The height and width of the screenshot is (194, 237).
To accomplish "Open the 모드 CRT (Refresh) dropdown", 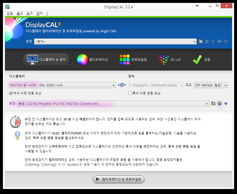I will tap(225, 85).
